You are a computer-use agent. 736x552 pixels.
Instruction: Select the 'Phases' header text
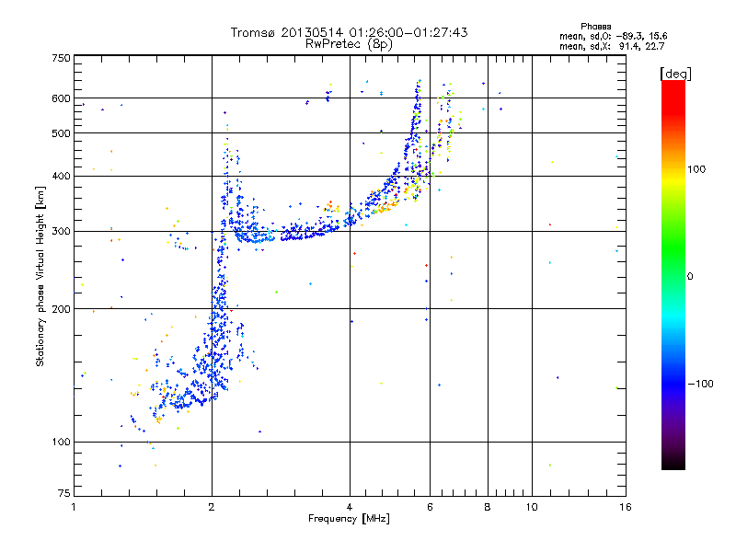[x=595, y=27]
